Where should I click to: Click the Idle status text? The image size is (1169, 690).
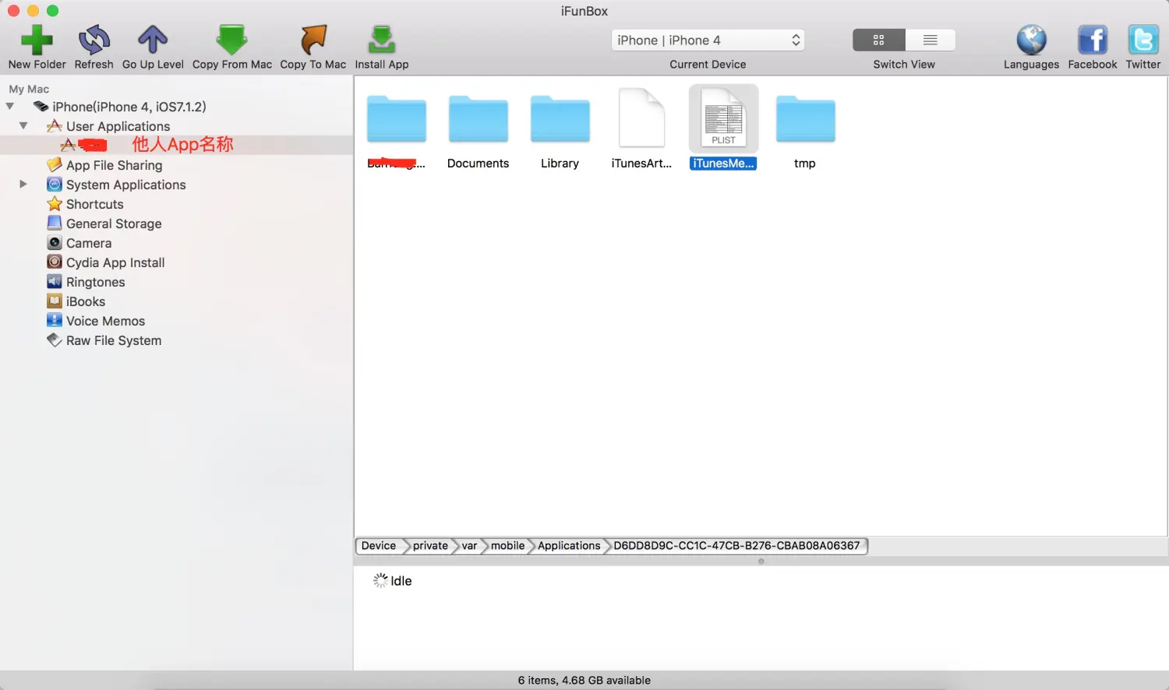(x=401, y=581)
